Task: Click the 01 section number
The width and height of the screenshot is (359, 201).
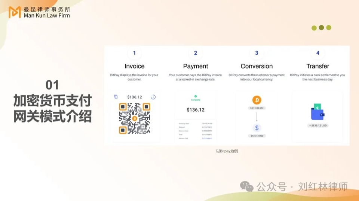Action: [x=52, y=85]
